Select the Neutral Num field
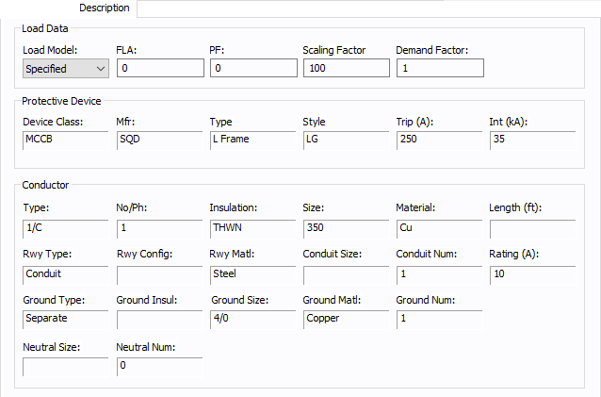Image resolution: width=601 pixels, height=397 pixels. (159, 366)
